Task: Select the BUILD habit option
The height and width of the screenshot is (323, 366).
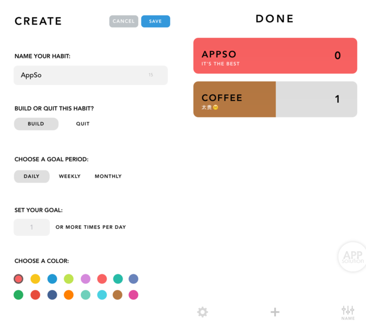Action: pos(36,124)
